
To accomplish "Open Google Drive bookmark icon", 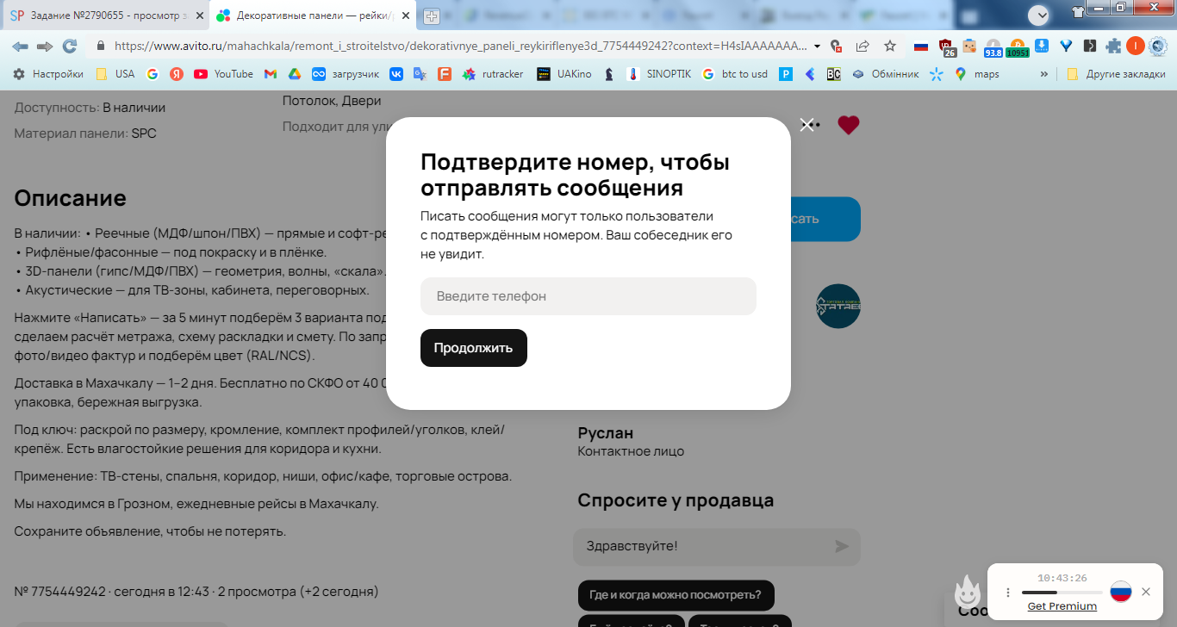I will point(294,74).
